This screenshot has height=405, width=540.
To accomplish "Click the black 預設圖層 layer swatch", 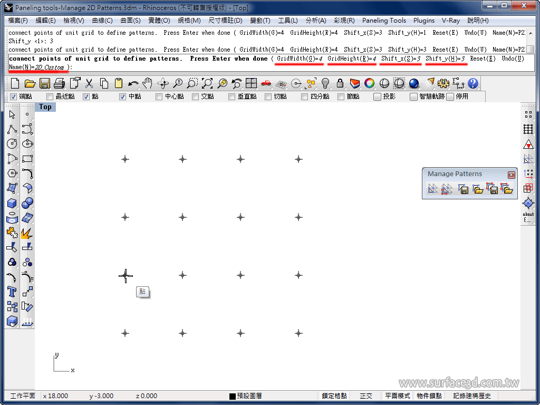I will coord(233,397).
